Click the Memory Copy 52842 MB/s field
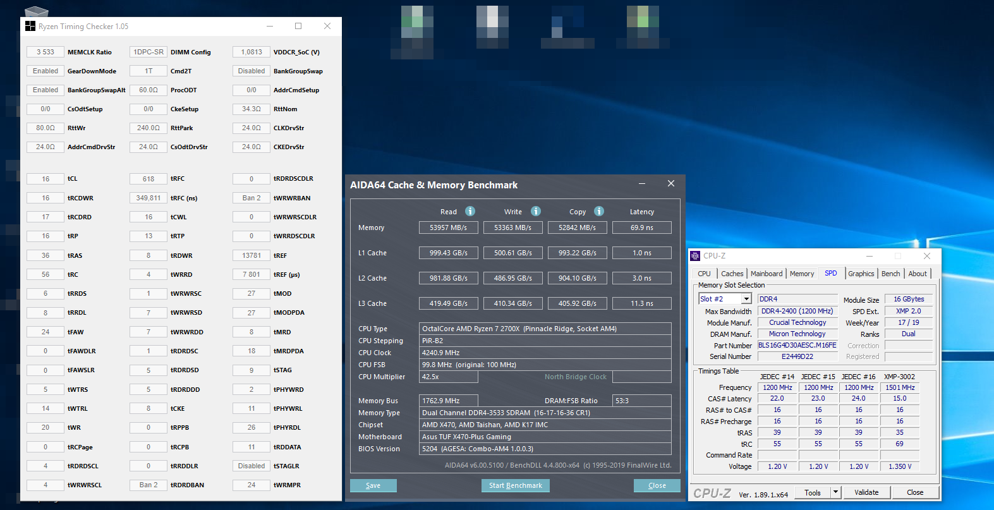Viewport: 994px width, 510px height. [578, 228]
